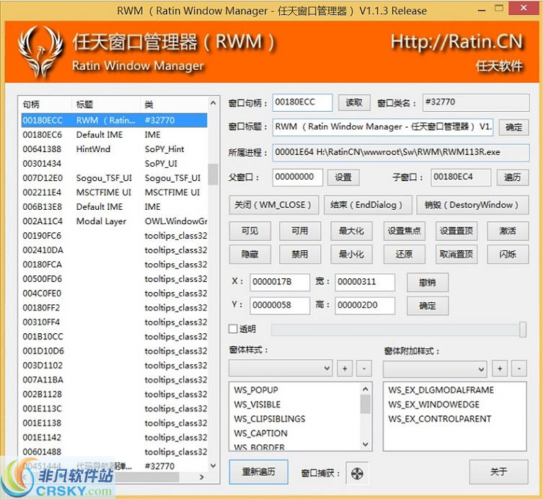This screenshot has height=499, width=543.
Task: Click the 可用 enable button
Action: tap(300, 231)
